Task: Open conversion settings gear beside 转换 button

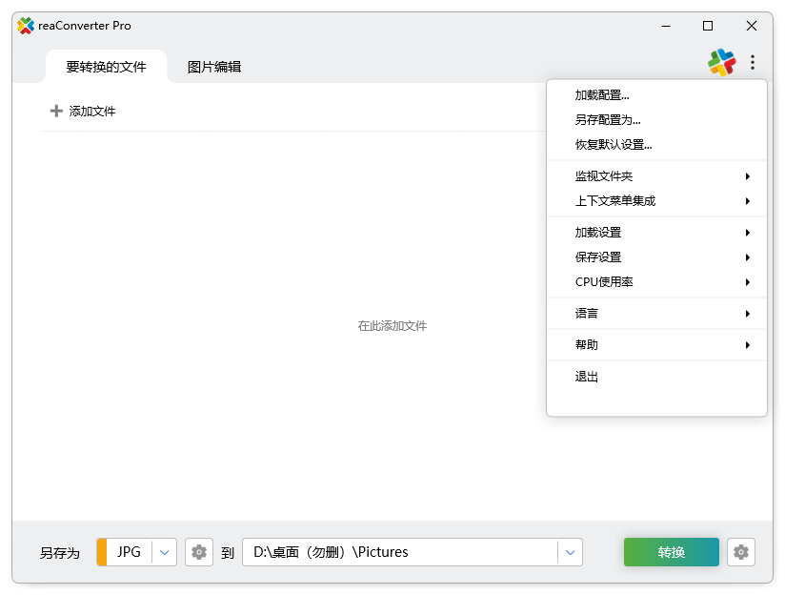Action: (x=741, y=552)
